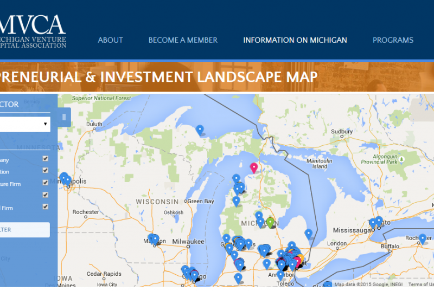Click the filter button in sidebar
The image size is (434, 291).
(25, 230)
